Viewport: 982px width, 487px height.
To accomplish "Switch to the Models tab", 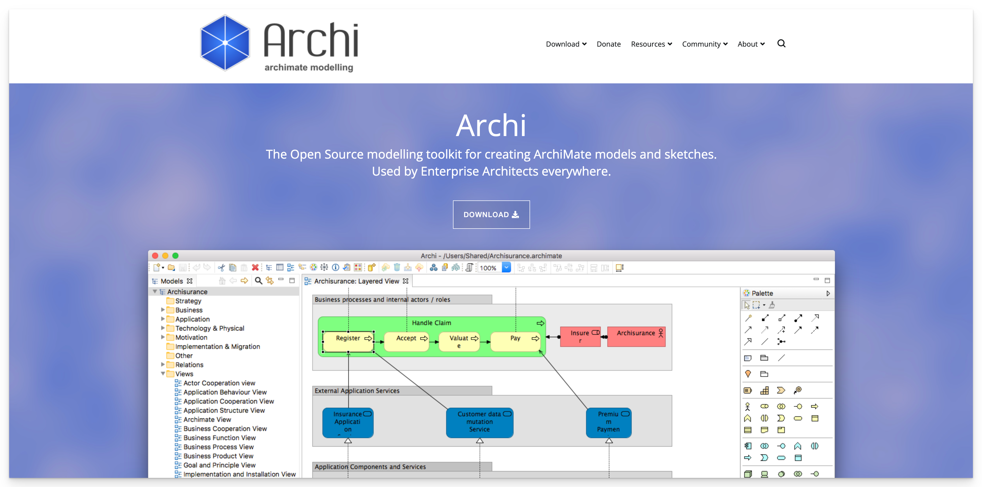I will (x=172, y=281).
